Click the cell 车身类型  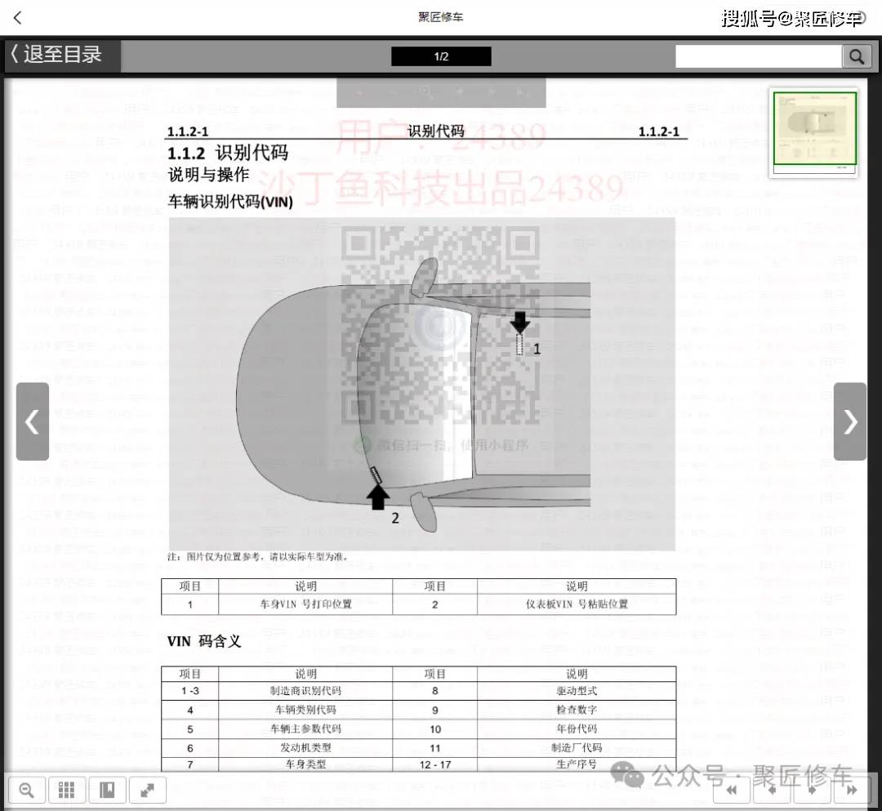(x=305, y=764)
